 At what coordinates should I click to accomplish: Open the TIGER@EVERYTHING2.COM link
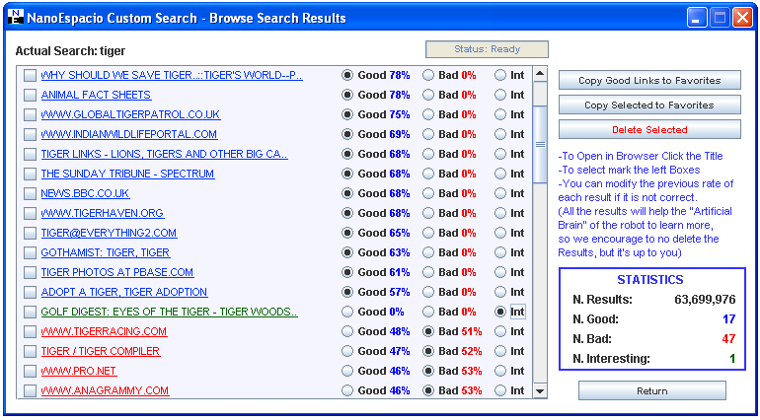(109, 233)
